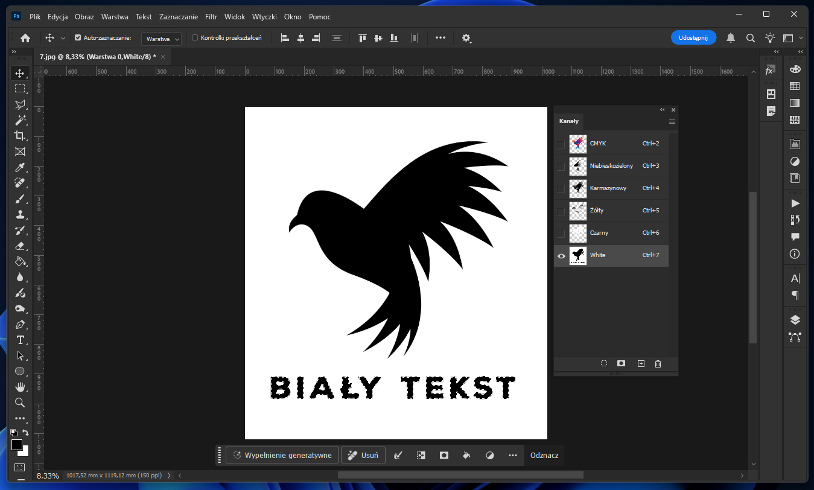This screenshot has height=490, width=814.
Task: Collapse the Kanały panel with the double chevron
Action: pyautogui.click(x=662, y=109)
